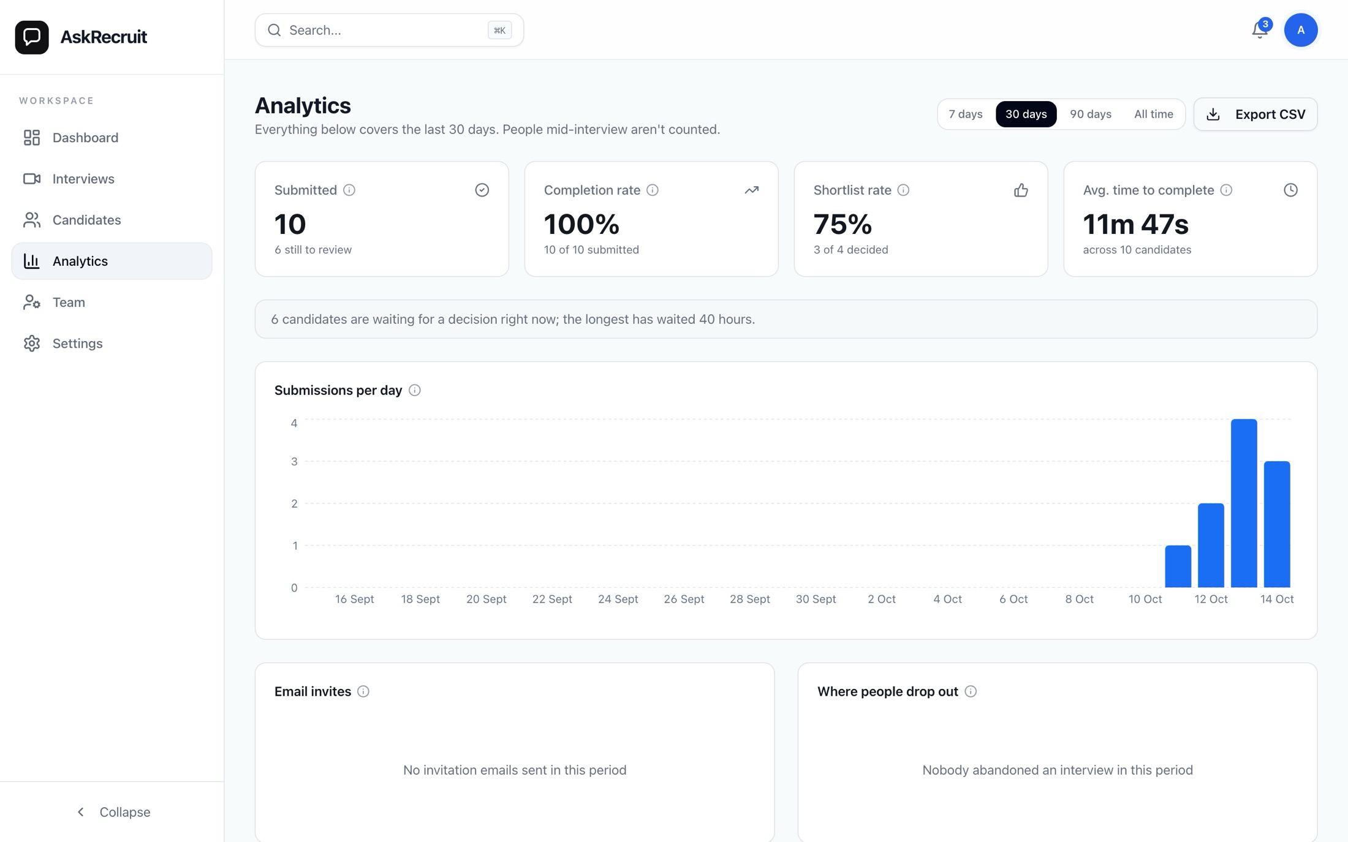Click the ⌘K shortcut badge

[x=499, y=30]
